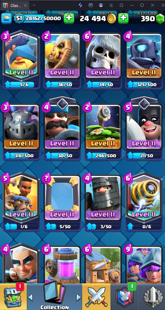Open the King crown profile icon
The width and height of the screenshot is (165, 310).
pyautogui.click(x=7, y=18)
